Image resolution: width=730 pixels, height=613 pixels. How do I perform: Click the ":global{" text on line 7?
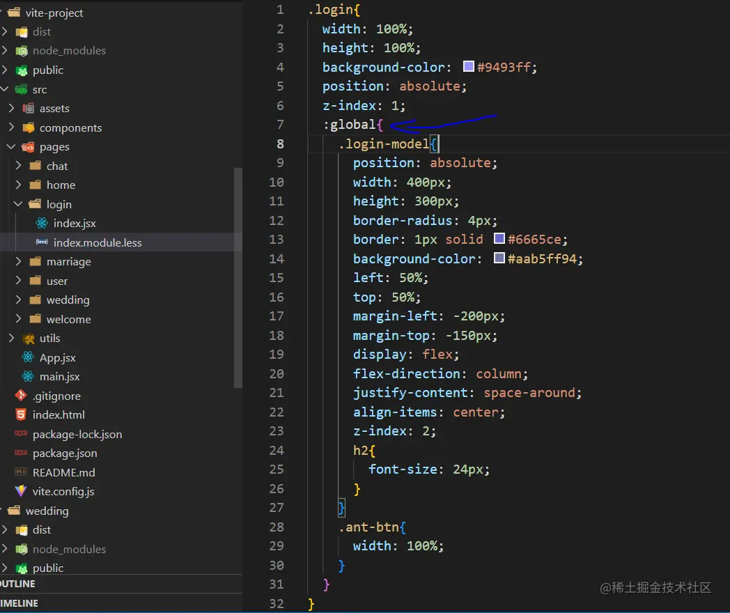[353, 125]
